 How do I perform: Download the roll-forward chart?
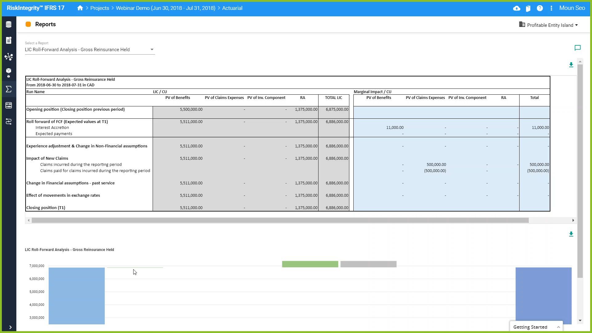[571, 234]
